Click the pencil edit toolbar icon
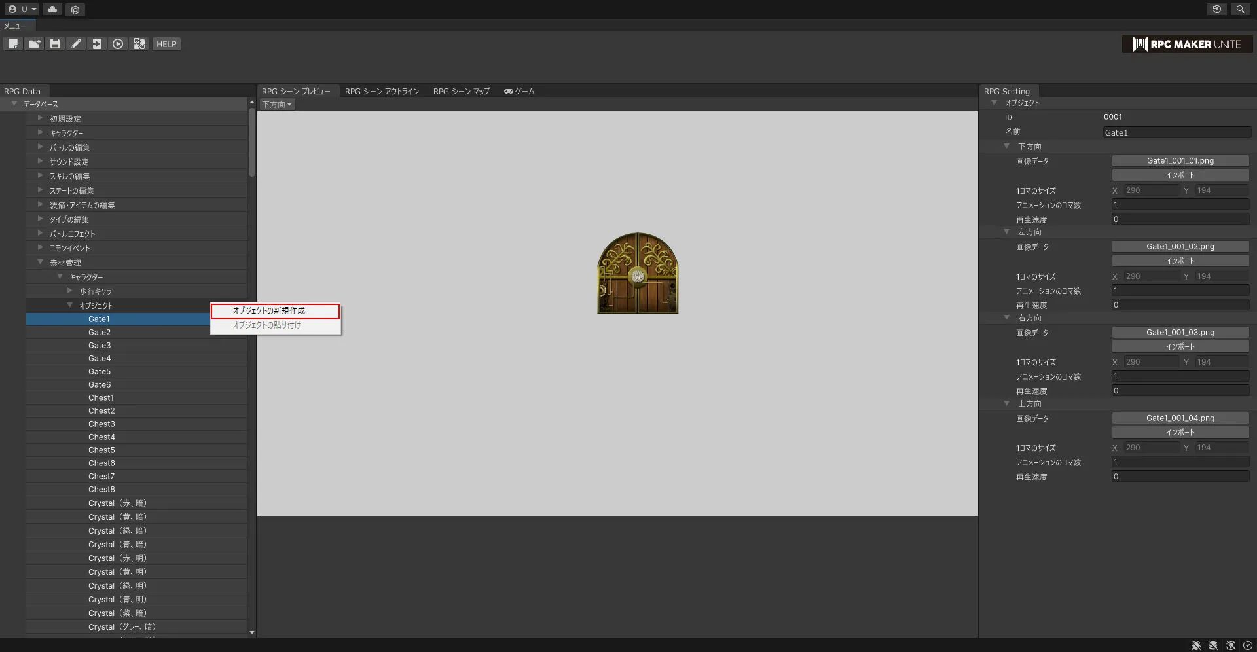The height and width of the screenshot is (652, 1257). coord(77,44)
